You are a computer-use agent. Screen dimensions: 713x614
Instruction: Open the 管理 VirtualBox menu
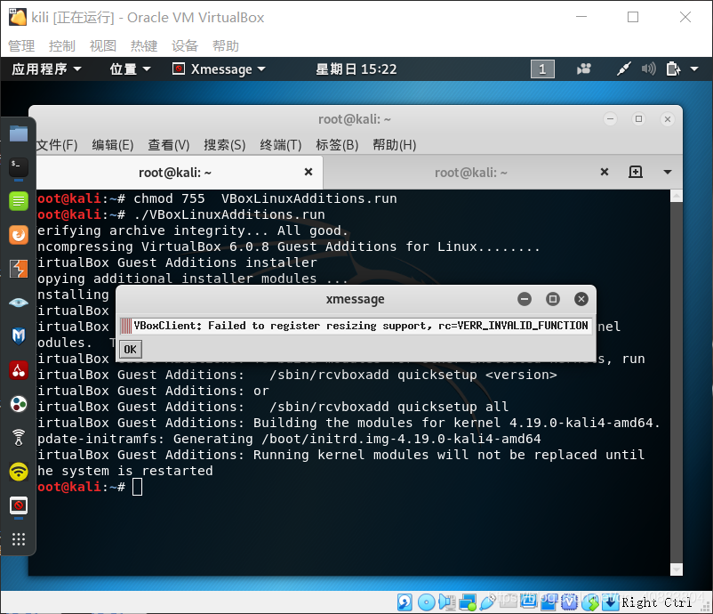[x=21, y=45]
